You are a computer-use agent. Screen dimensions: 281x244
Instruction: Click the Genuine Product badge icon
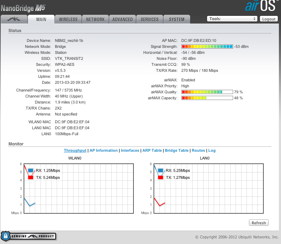click(x=28, y=236)
